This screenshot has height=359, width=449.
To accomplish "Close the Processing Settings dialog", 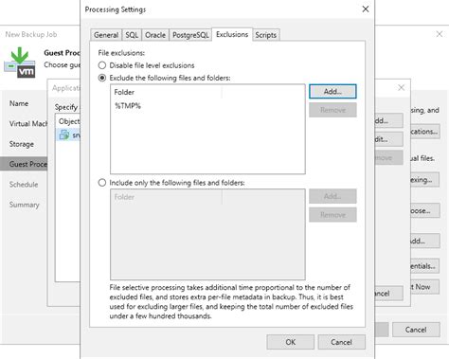I will [366, 9].
